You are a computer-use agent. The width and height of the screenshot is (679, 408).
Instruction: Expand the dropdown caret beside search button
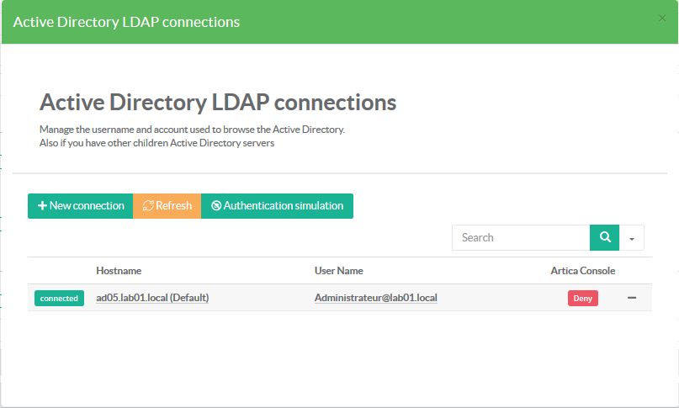[632, 238]
